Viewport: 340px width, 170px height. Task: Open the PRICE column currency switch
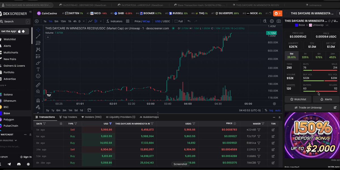click(235, 123)
